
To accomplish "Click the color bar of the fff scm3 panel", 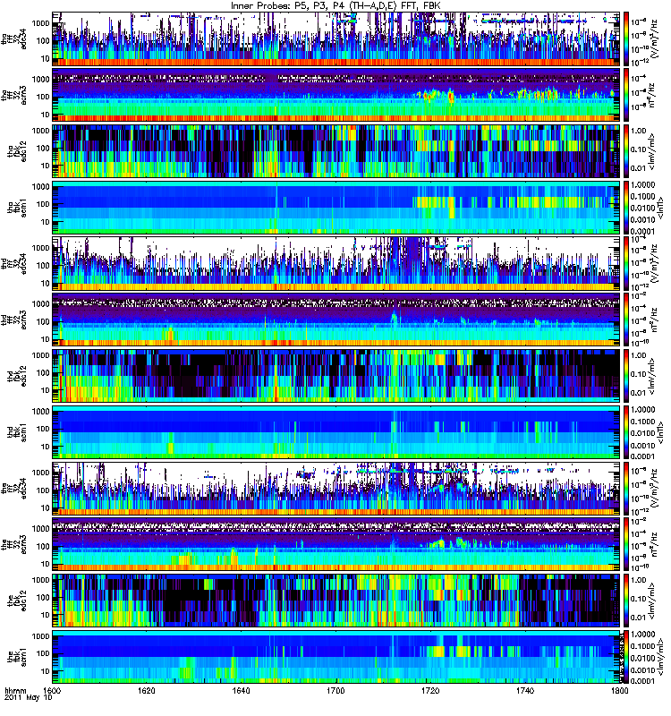I will pyautogui.click(x=626, y=544).
